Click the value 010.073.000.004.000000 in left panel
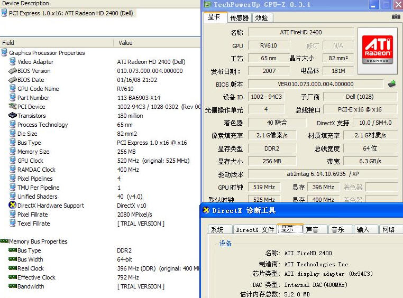 coord(150,71)
